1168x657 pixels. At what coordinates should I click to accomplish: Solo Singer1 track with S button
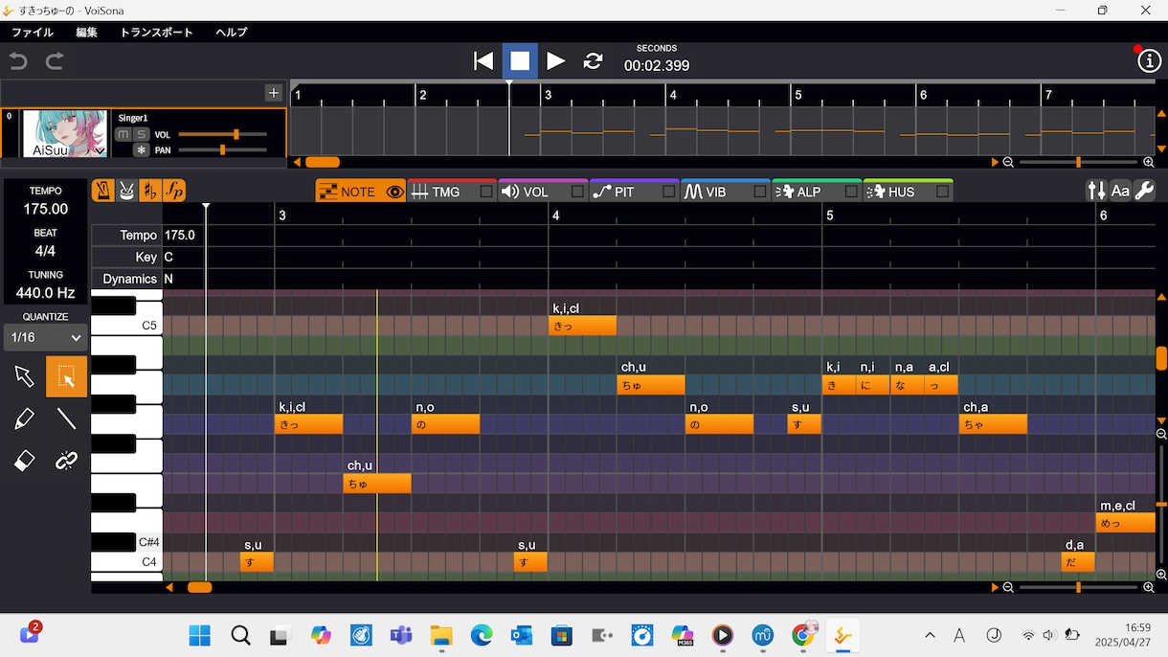pyautogui.click(x=141, y=134)
